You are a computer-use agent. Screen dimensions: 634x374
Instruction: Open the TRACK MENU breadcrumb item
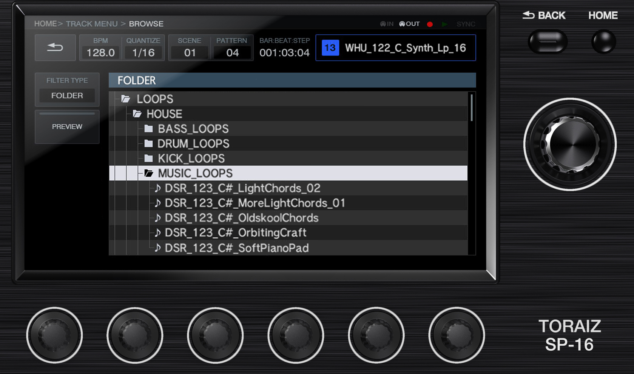point(92,23)
